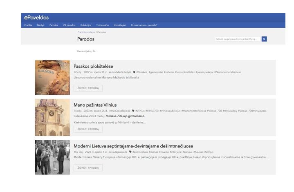Click the #Lietuva tag
This screenshot has height=192, width=294.
[x=188, y=152]
